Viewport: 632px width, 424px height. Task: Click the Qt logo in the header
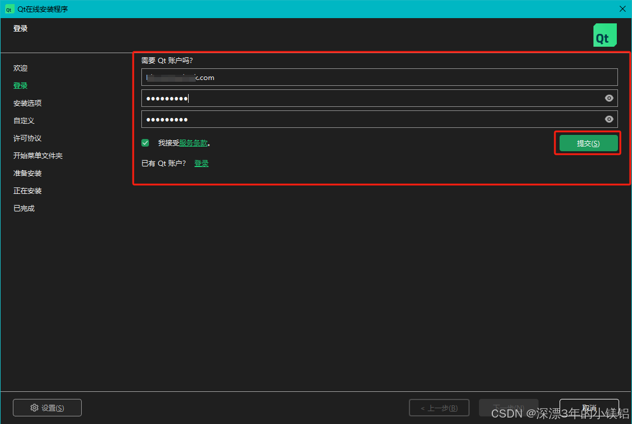point(605,35)
